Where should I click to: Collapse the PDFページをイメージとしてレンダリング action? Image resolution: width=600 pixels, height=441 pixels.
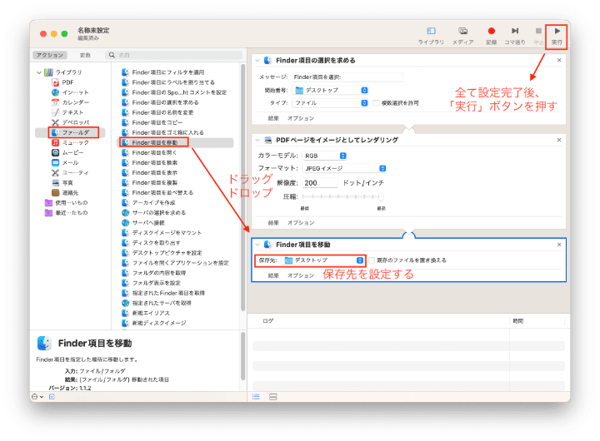(x=257, y=140)
